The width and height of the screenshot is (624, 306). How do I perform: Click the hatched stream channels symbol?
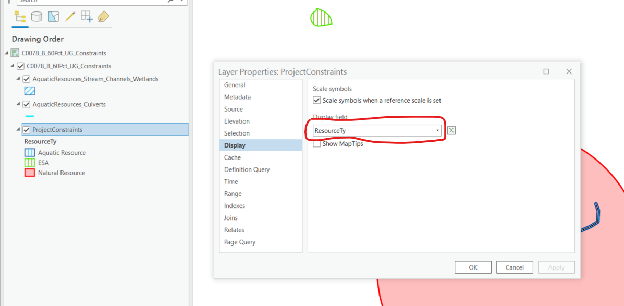point(29,91)
